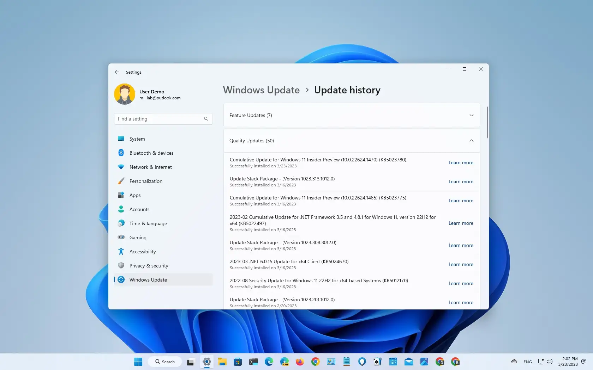Click ENG language indicator in tray
Image resolution: width=593 pixels, height=370 pixels.
528,362
